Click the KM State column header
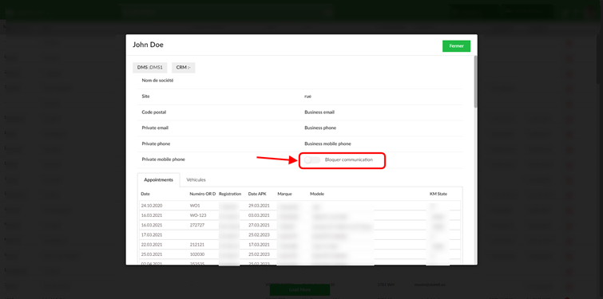 438,194
